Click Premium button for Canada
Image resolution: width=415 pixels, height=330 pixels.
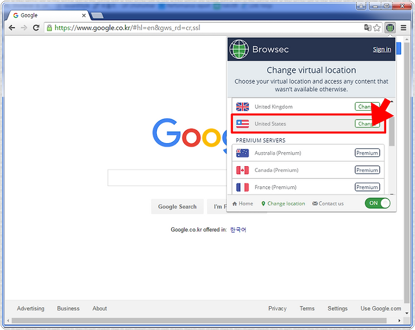pos(367,170)
